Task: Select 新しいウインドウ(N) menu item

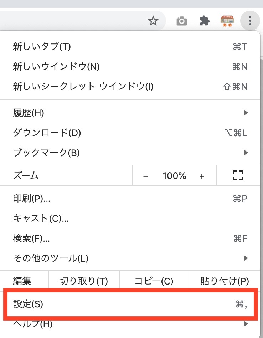Action: coord(56,67)
